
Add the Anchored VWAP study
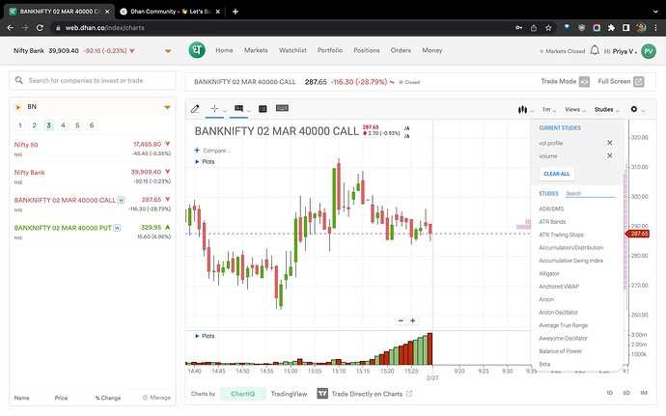tap(559, 287)
